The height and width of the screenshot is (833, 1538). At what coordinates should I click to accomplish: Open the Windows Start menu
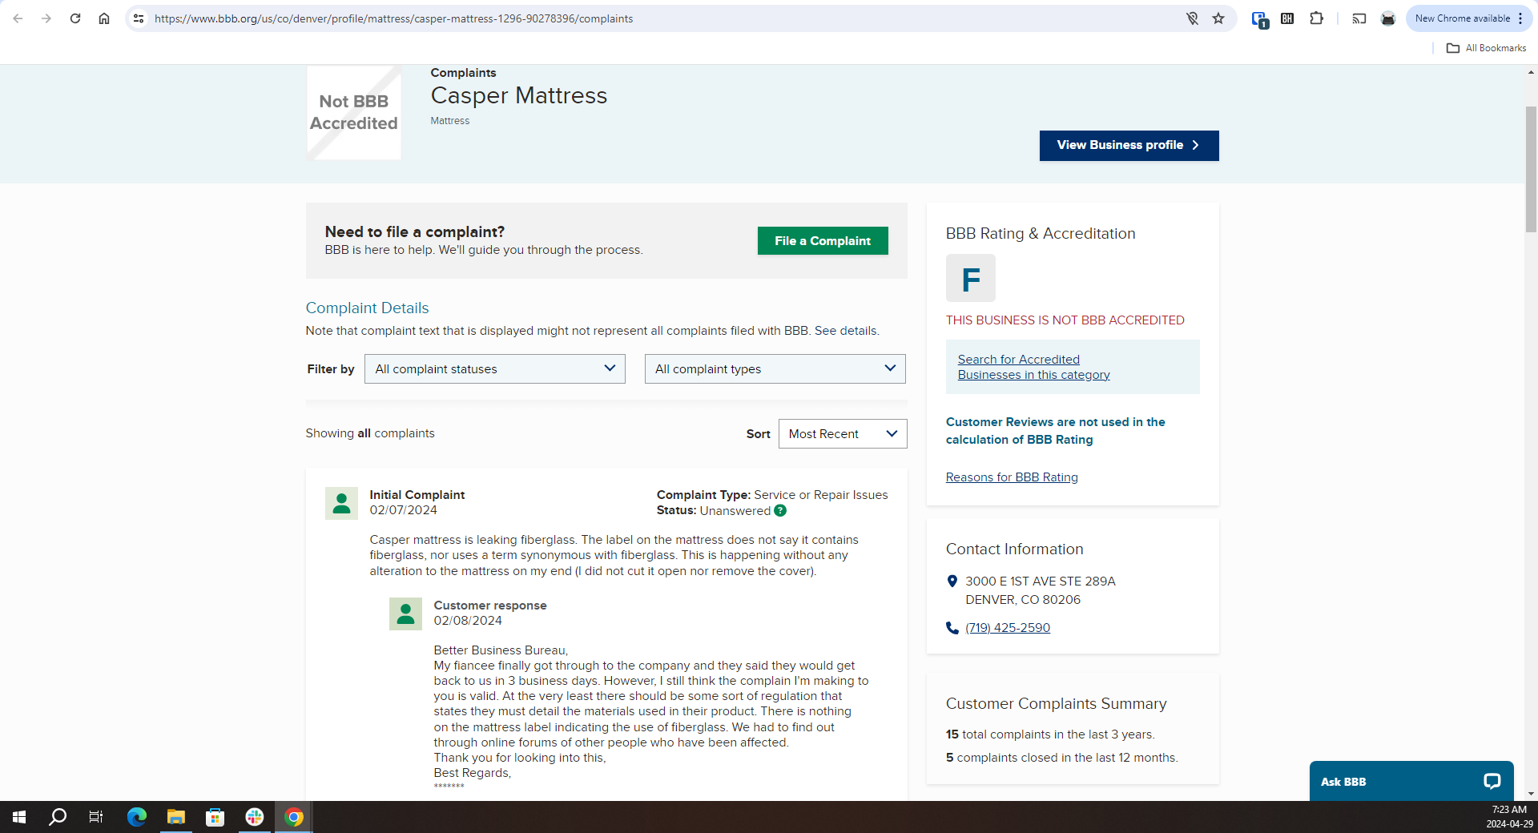(x=19, y=817)
